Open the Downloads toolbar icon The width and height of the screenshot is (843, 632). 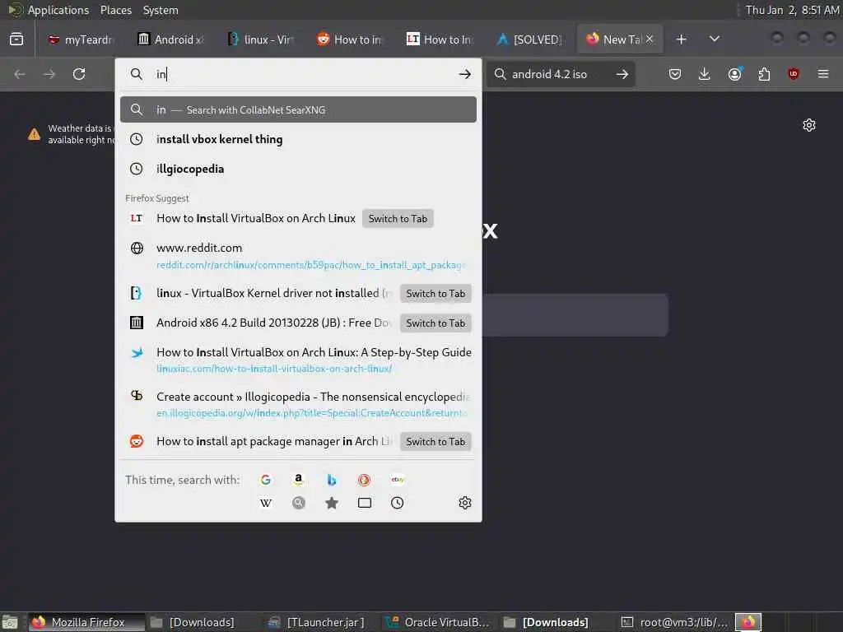(704, 74)
